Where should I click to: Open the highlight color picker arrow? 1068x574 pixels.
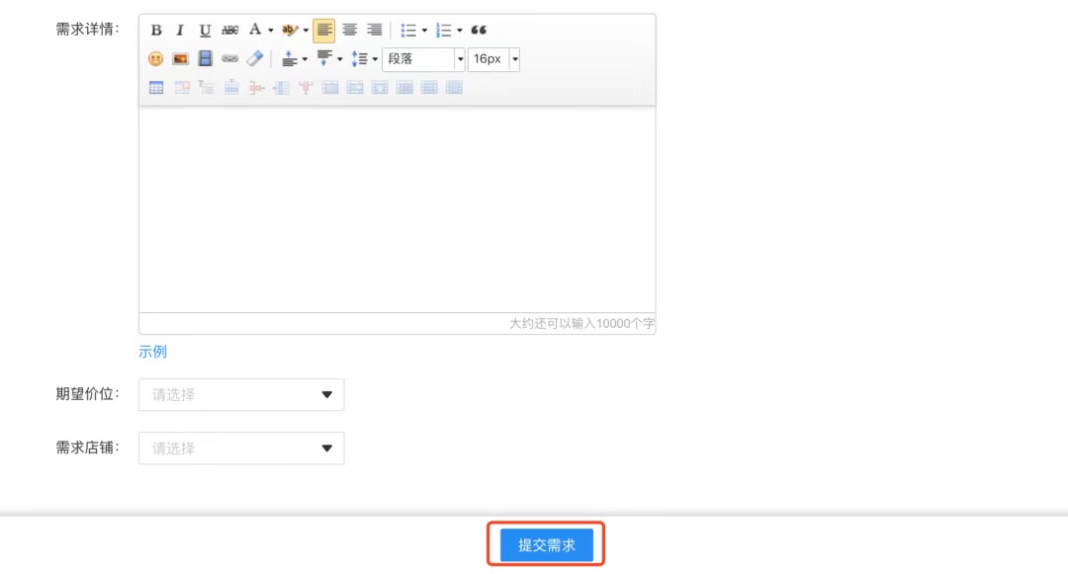click(306, 30)
